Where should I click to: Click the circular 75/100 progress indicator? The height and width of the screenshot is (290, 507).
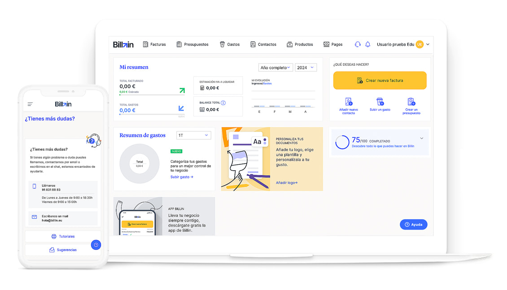pos(342,142)
